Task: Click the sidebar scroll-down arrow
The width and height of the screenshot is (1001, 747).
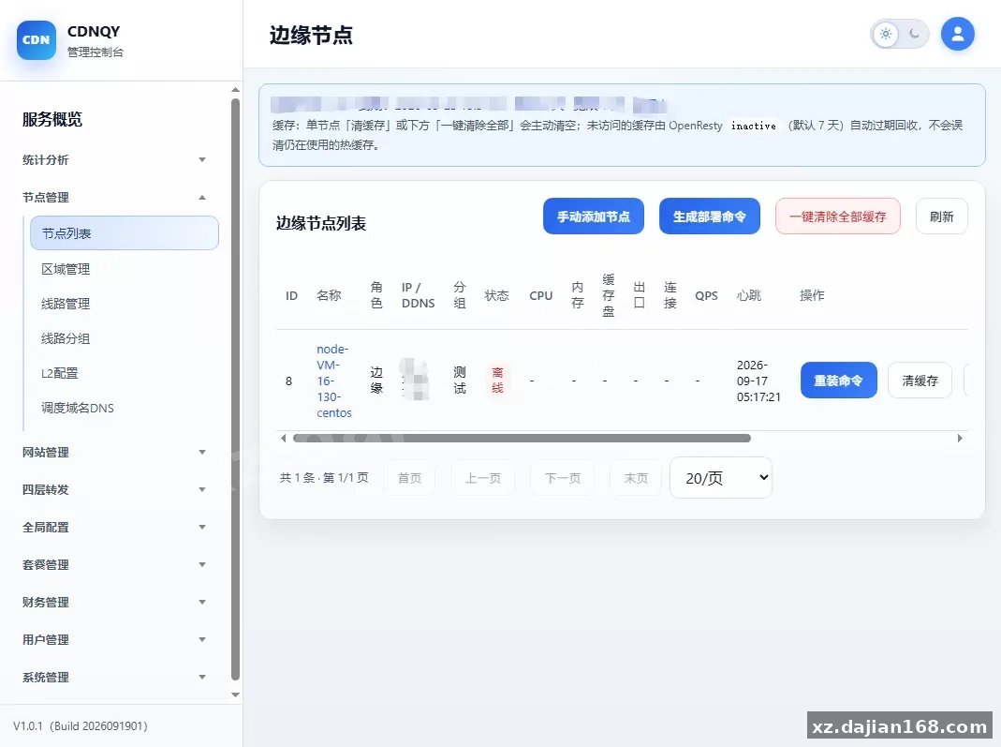Action: click(x=236, y=695)
